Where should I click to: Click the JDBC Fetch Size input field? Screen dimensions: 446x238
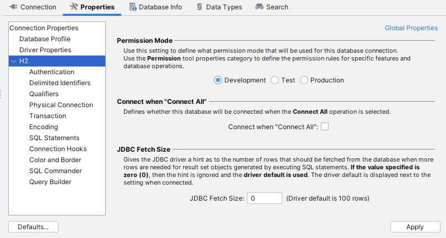click(265, 198)
